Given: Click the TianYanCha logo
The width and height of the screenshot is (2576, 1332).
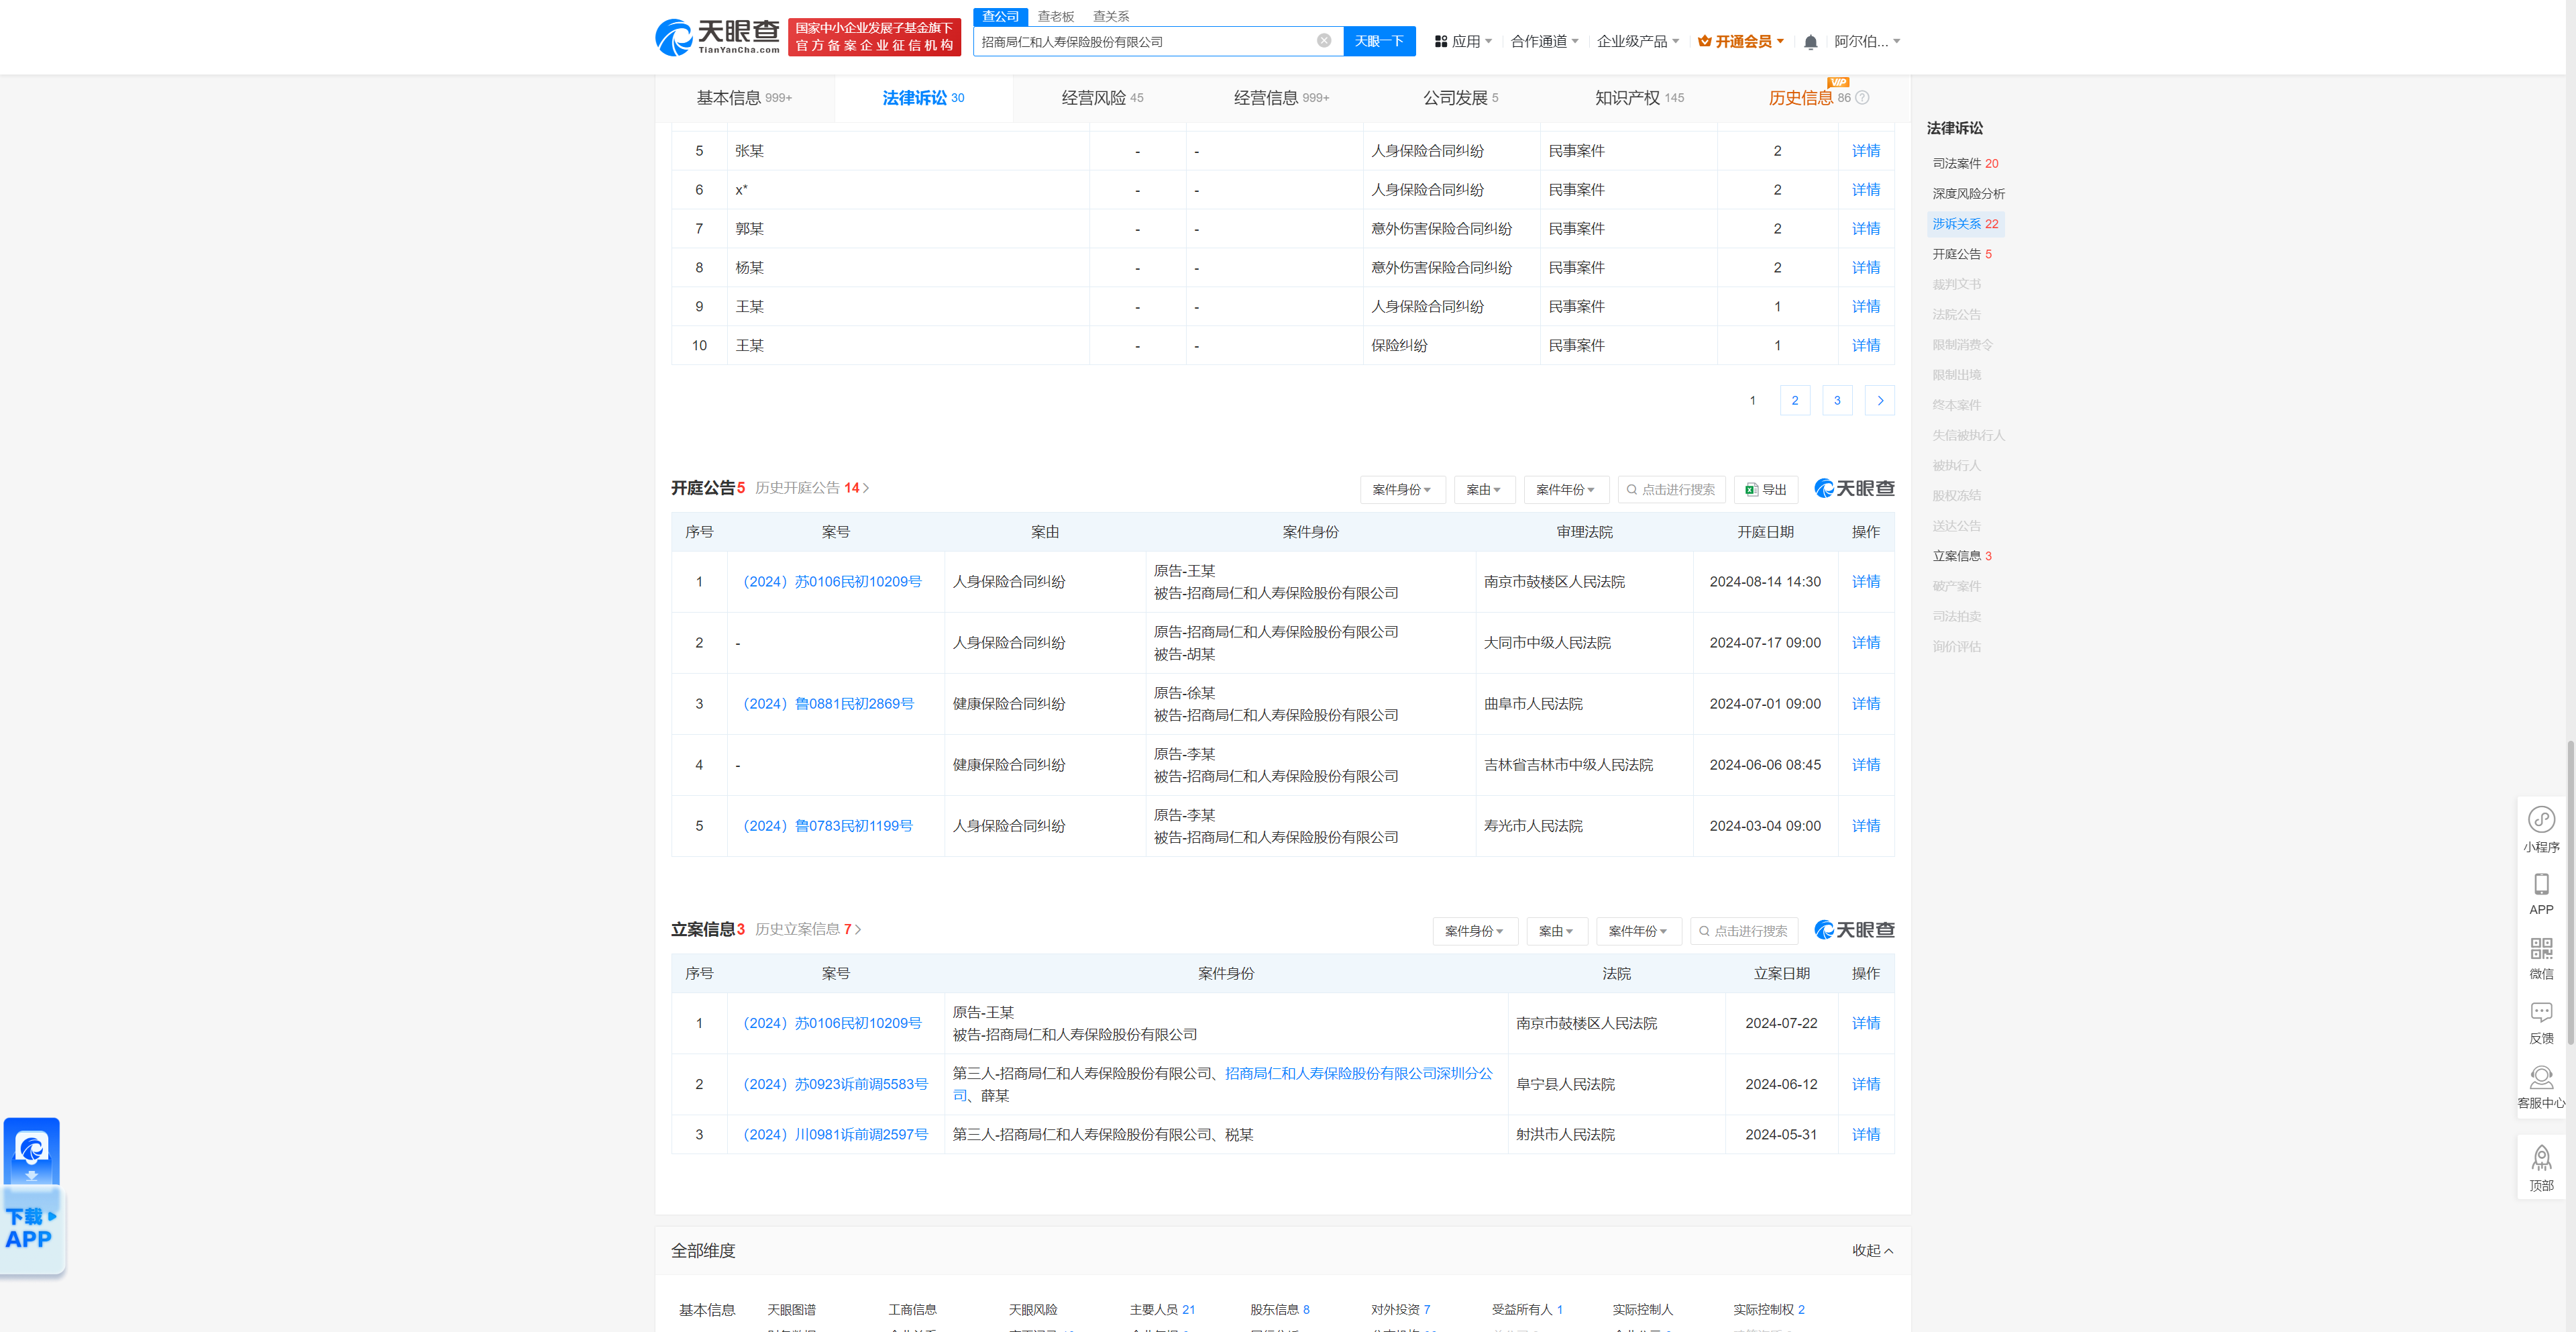Looking at the screenshot, I should (x=717, y=37).
